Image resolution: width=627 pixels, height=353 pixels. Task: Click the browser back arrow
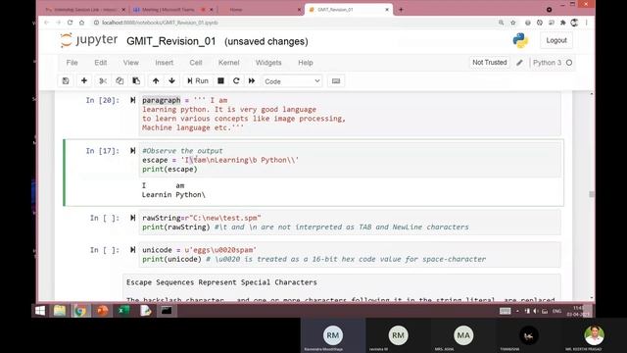(47, 23)
